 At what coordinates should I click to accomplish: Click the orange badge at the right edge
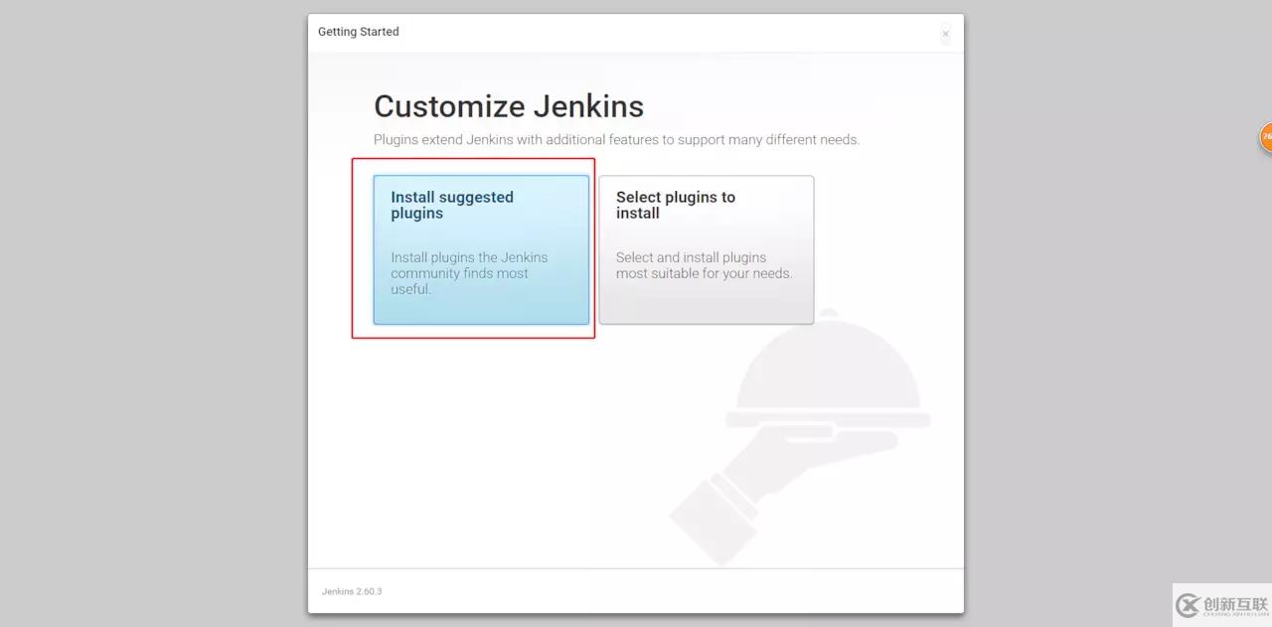click(1266, 137)
